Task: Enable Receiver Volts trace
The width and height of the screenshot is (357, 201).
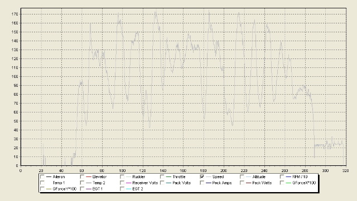Action: [x=122, y=183]
